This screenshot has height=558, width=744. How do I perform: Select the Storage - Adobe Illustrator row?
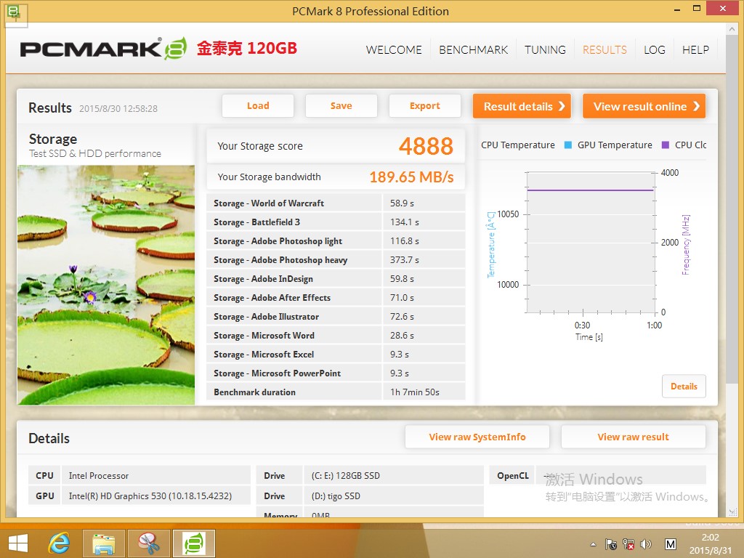(x=336, y=317)
